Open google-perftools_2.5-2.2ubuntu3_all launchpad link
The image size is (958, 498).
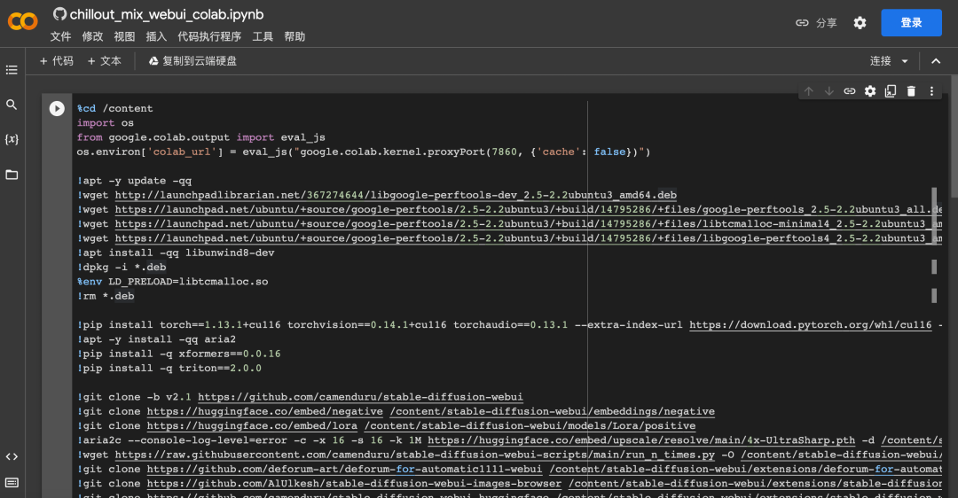click(529, 209)
